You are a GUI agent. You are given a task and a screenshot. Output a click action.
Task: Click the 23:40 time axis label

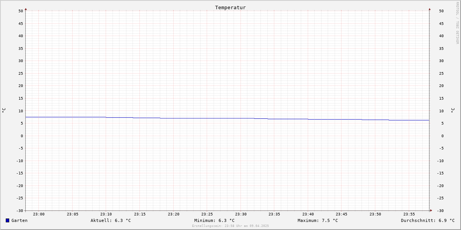tap(308, 214)
